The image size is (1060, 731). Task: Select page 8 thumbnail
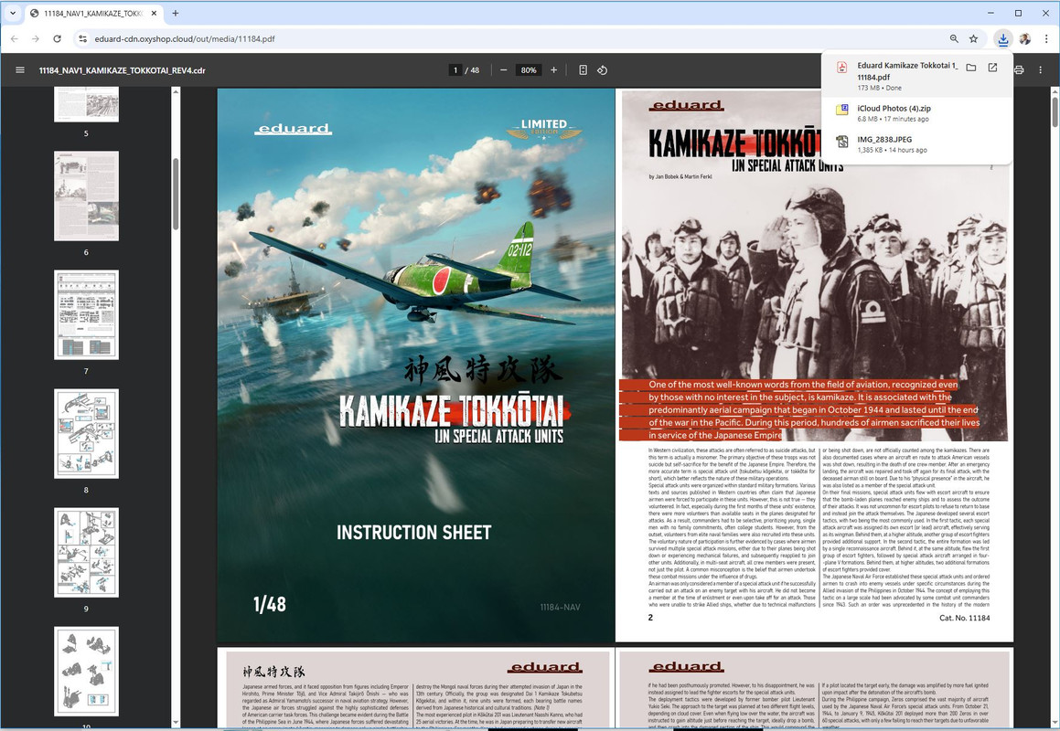tap(87, 434)
